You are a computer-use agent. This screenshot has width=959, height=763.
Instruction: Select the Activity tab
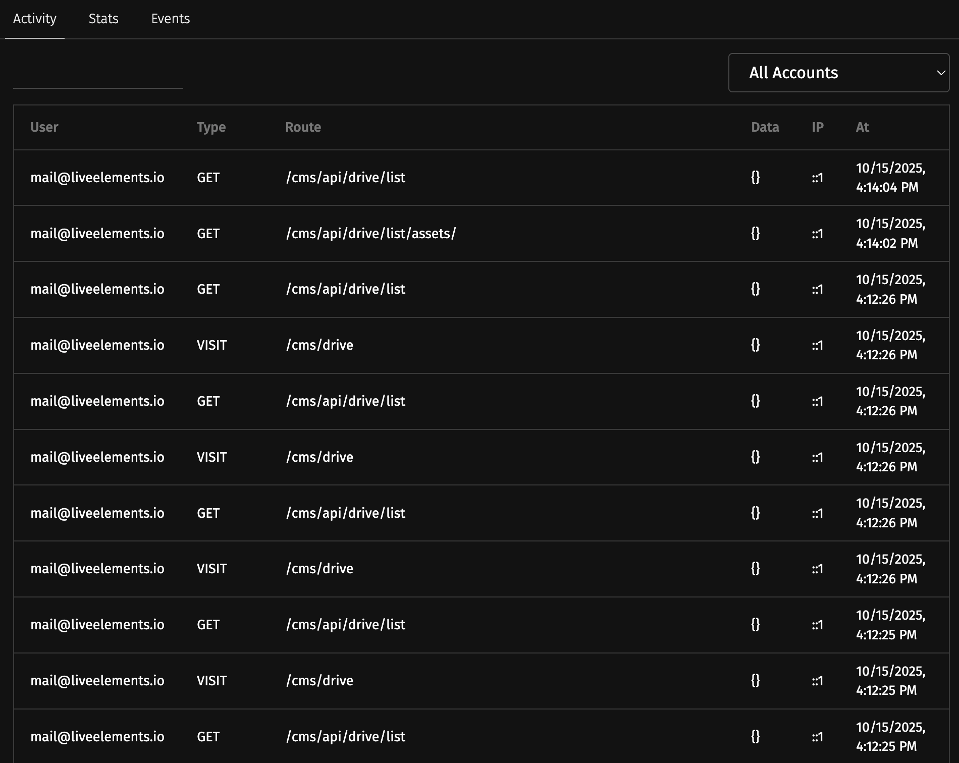click(x=35, y=19)
